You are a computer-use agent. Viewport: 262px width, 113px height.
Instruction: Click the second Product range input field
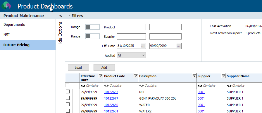click(x=166, y=27)
